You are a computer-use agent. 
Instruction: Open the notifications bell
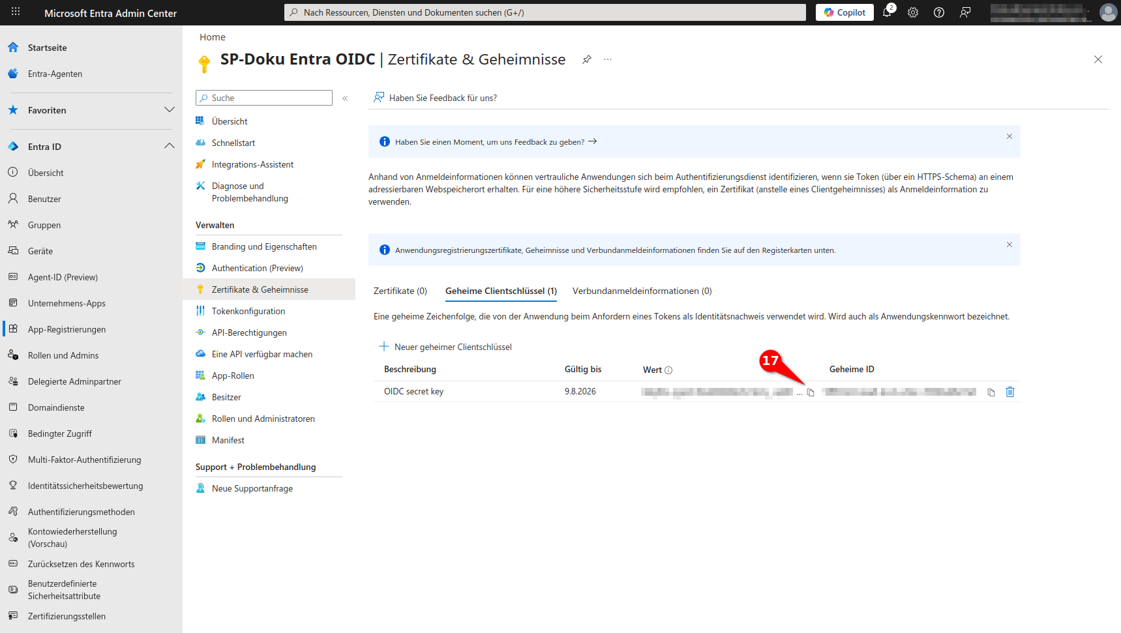coord(887,12)
